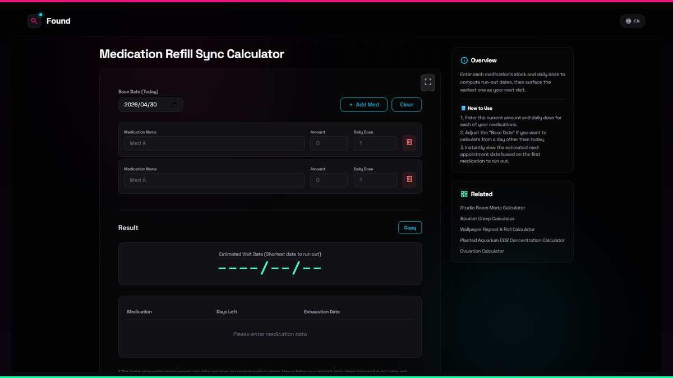The width and height of the screenshot is (673, 378).
Task: Copy the result
Action: [x=410, y=228]
